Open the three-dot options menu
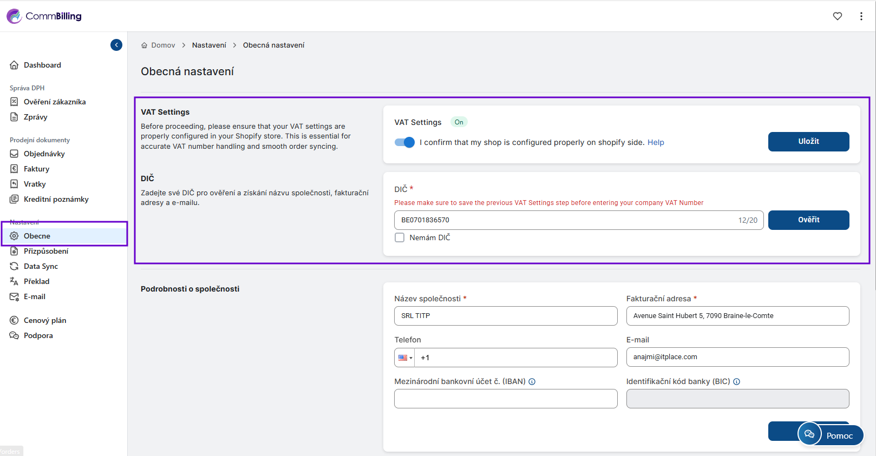876x456 pixels. pos(861,16)
